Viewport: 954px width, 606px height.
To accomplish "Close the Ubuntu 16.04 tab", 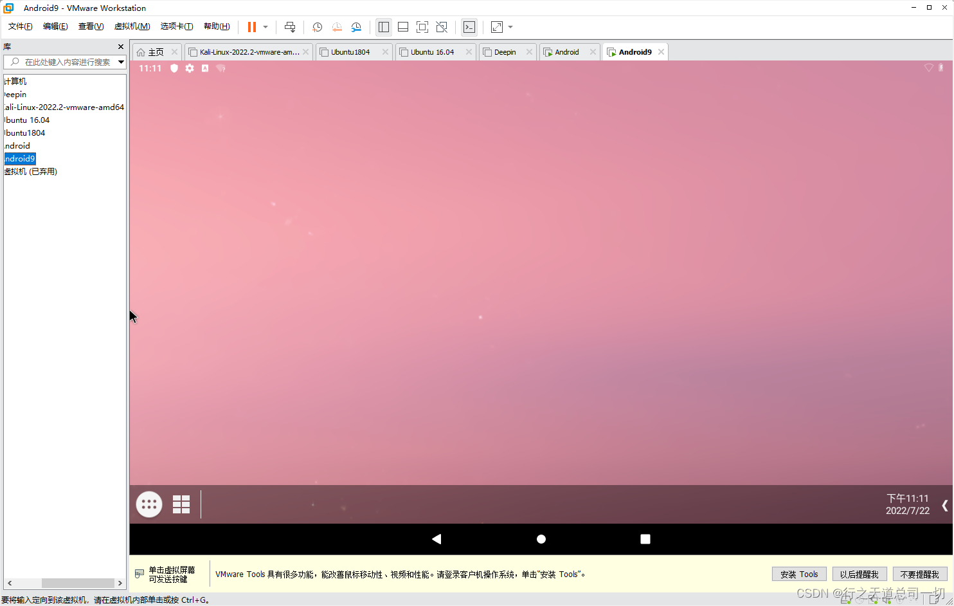I will tap(469, 52).
